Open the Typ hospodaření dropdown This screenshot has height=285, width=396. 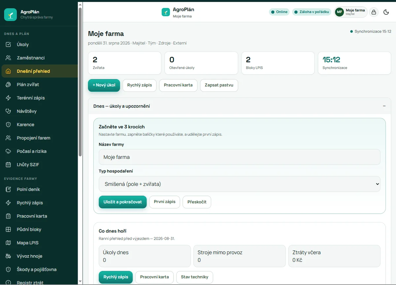click(240, 184)
